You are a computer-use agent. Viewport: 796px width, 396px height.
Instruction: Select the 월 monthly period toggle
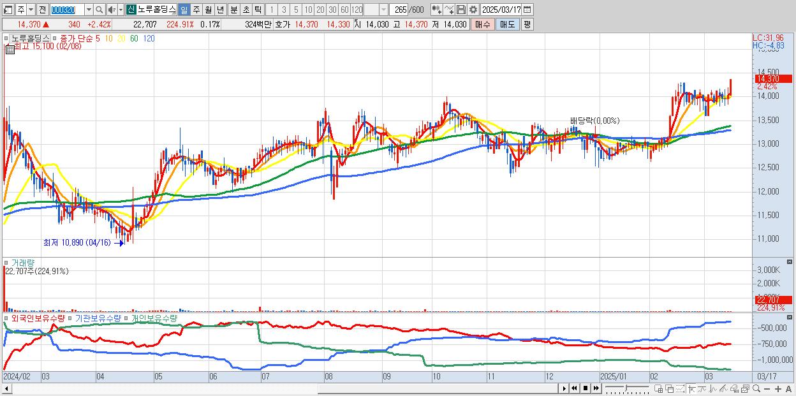(209, 10)
